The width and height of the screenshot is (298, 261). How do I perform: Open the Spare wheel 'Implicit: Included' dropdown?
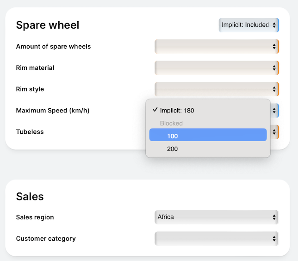tap(249, 25)
